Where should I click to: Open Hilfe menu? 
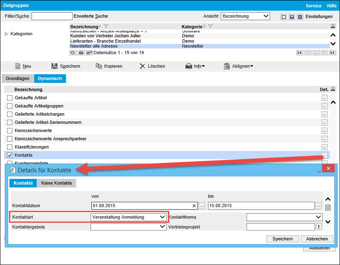pos(332,6)
